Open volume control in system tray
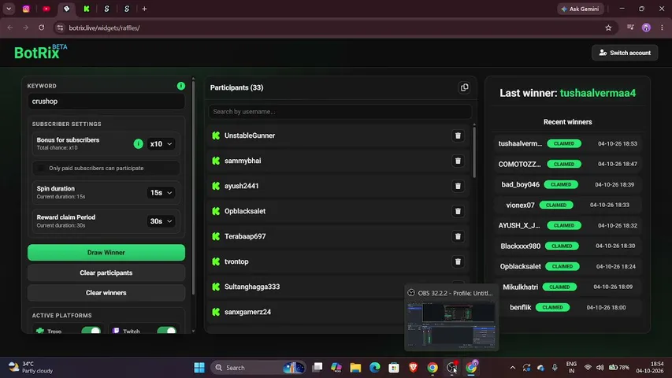 tap(600, 367)
